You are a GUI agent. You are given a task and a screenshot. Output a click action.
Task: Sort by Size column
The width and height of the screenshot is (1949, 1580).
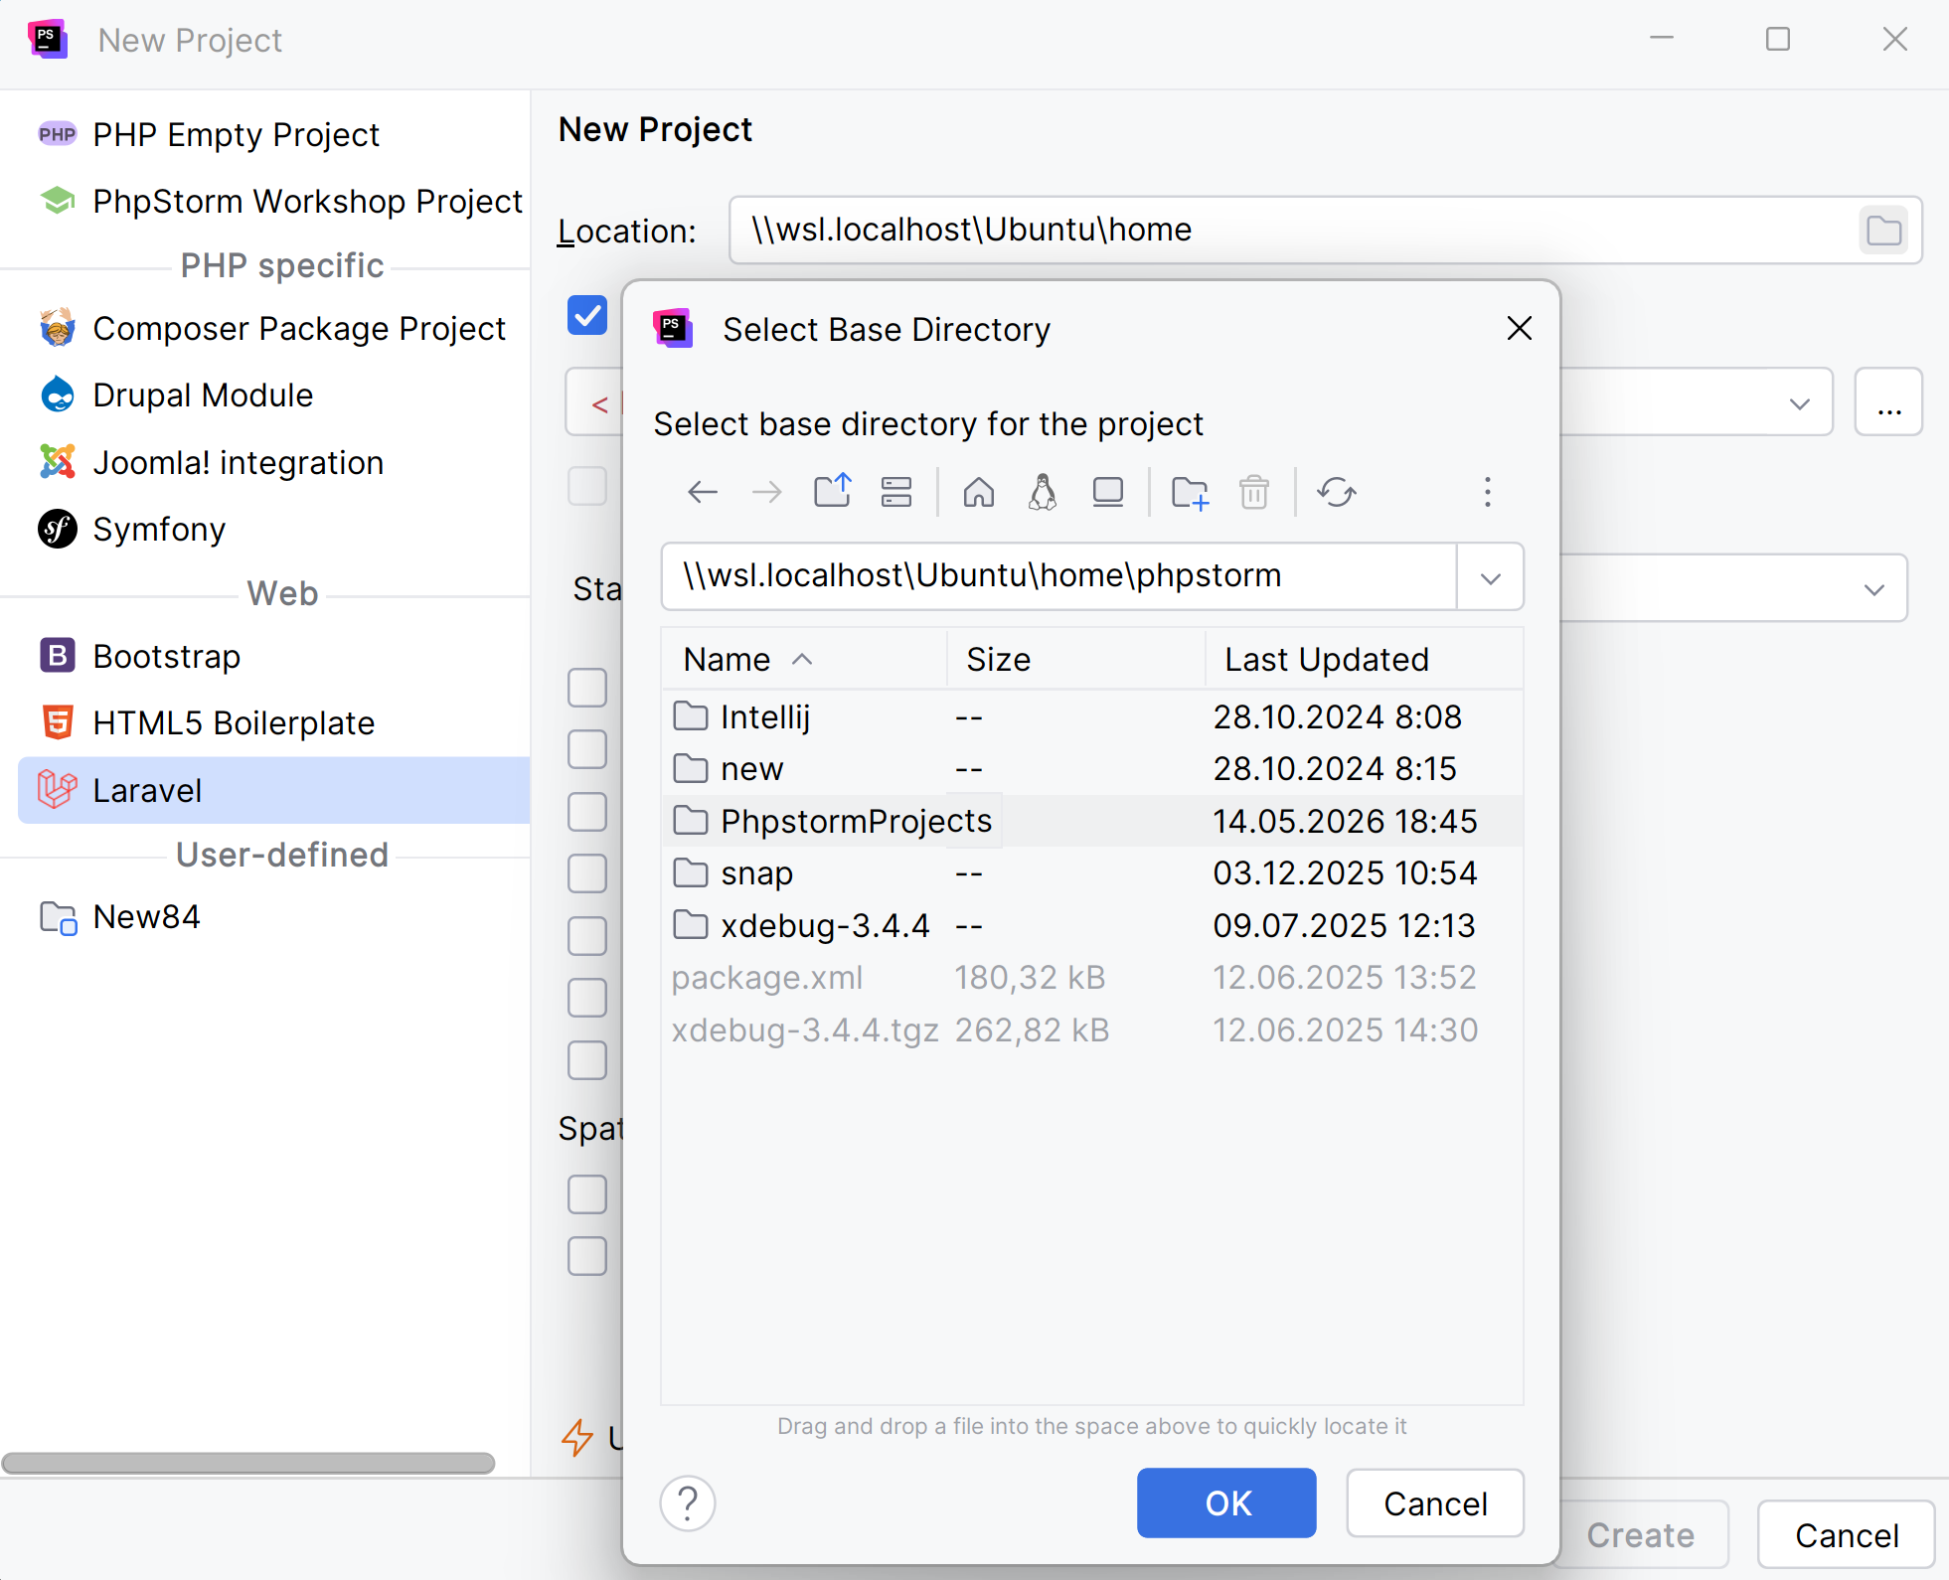1076,659
